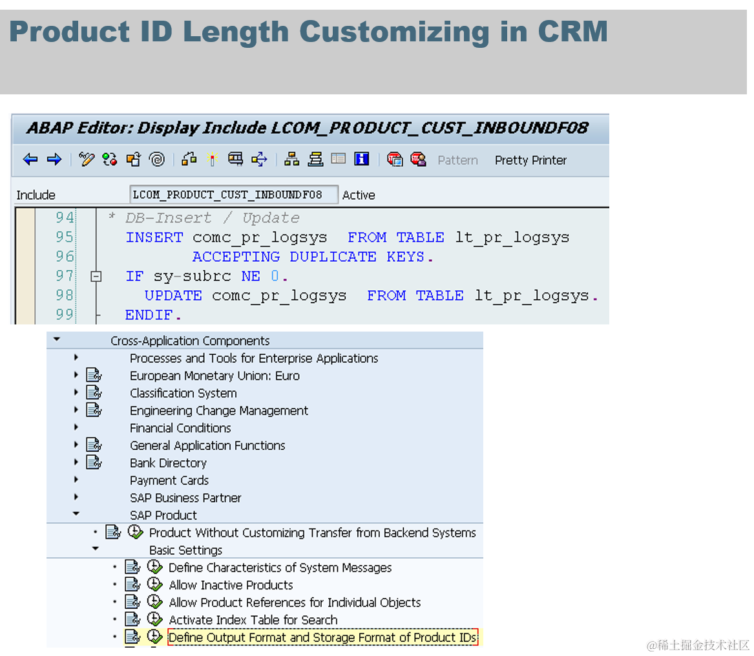
Task: Expand General Application Functions node
Action: (76, 445)
